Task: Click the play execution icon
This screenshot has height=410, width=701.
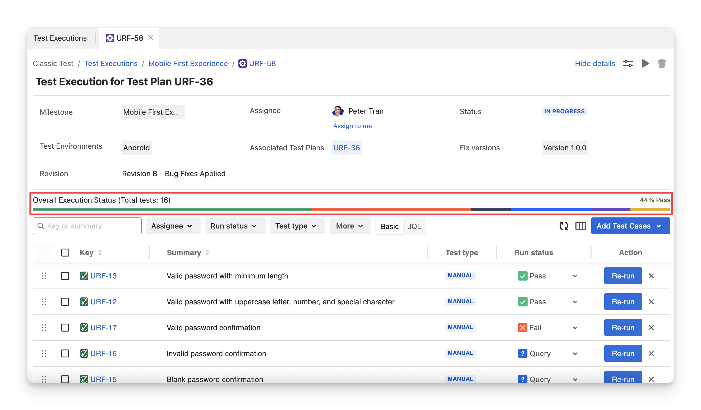Action: (645, 63)
